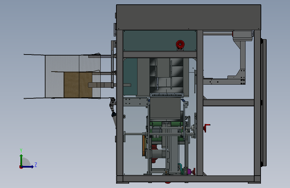Click the blue Z axis arrow of the triad
Viewport: 290px width, 188px height.
(x=27, y=167)
